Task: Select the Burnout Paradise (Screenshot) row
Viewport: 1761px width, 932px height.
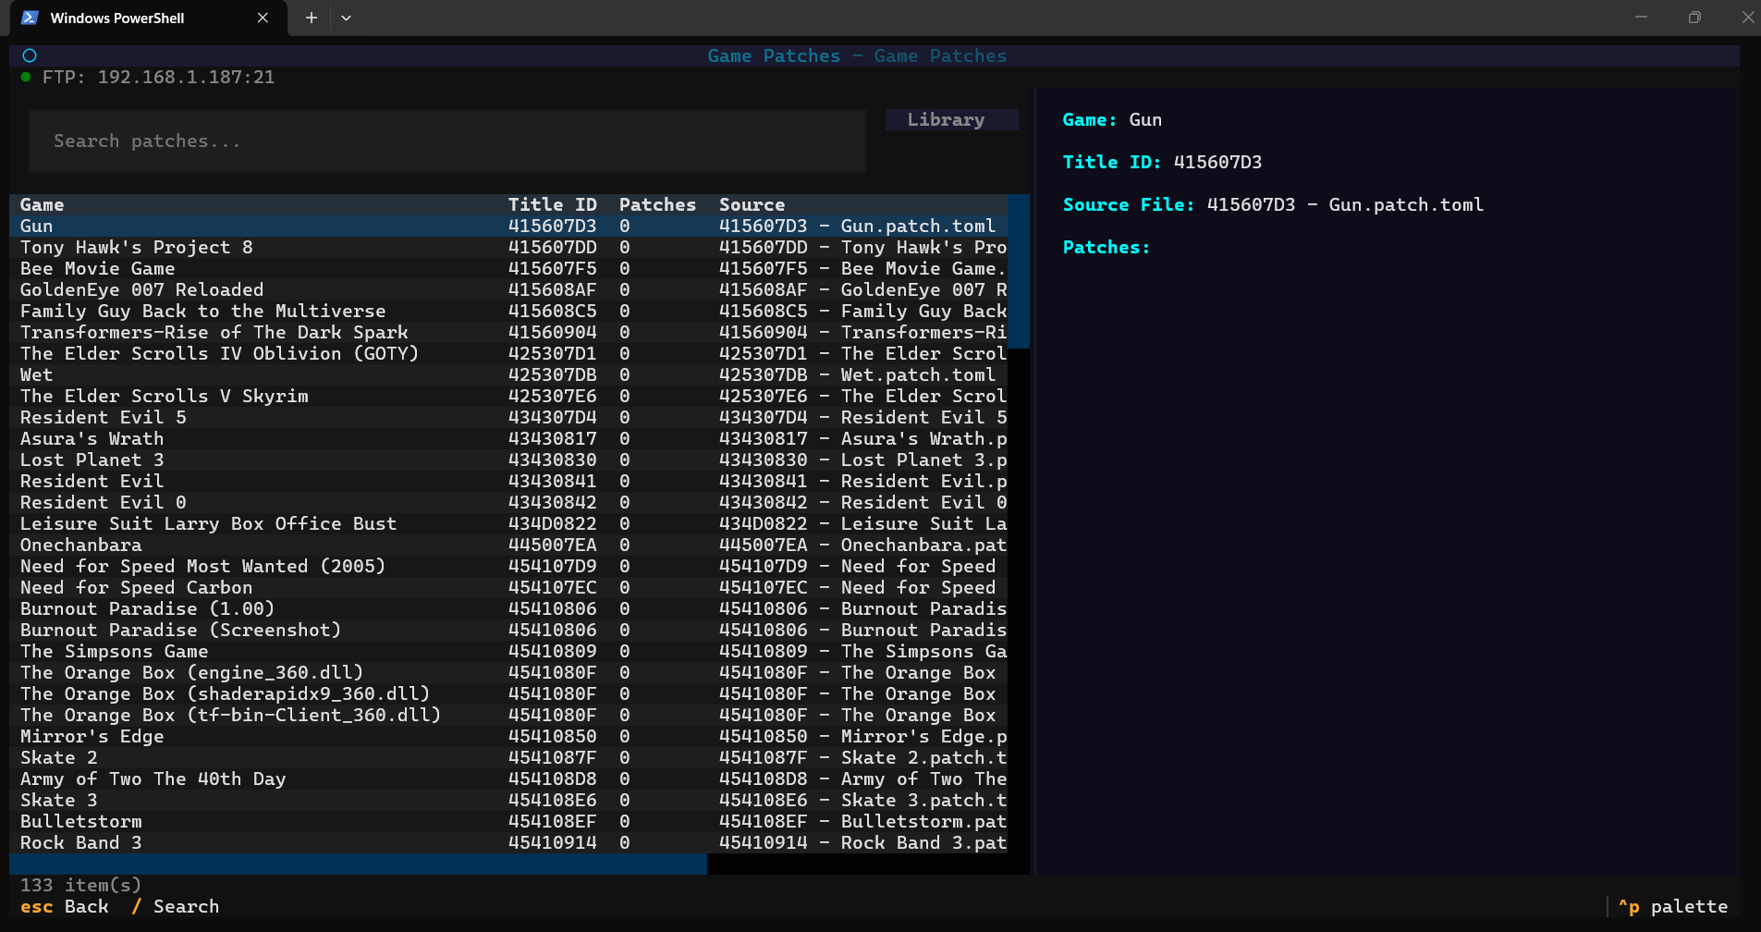Action: (x=508, y=630)
